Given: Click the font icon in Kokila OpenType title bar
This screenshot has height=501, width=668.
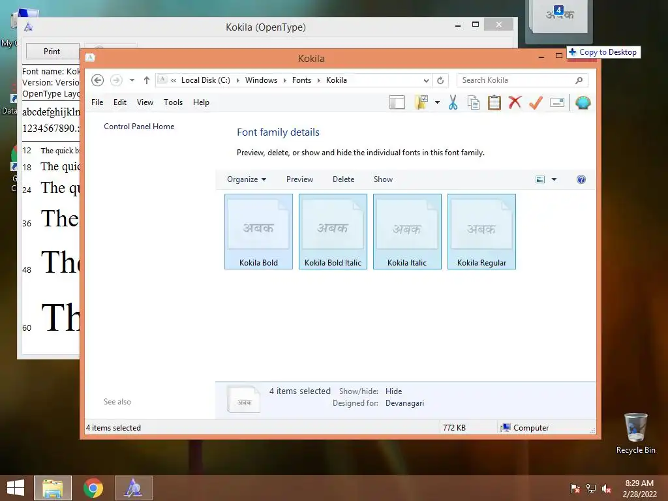Looking at the screenshot, I should click(29, 27).
